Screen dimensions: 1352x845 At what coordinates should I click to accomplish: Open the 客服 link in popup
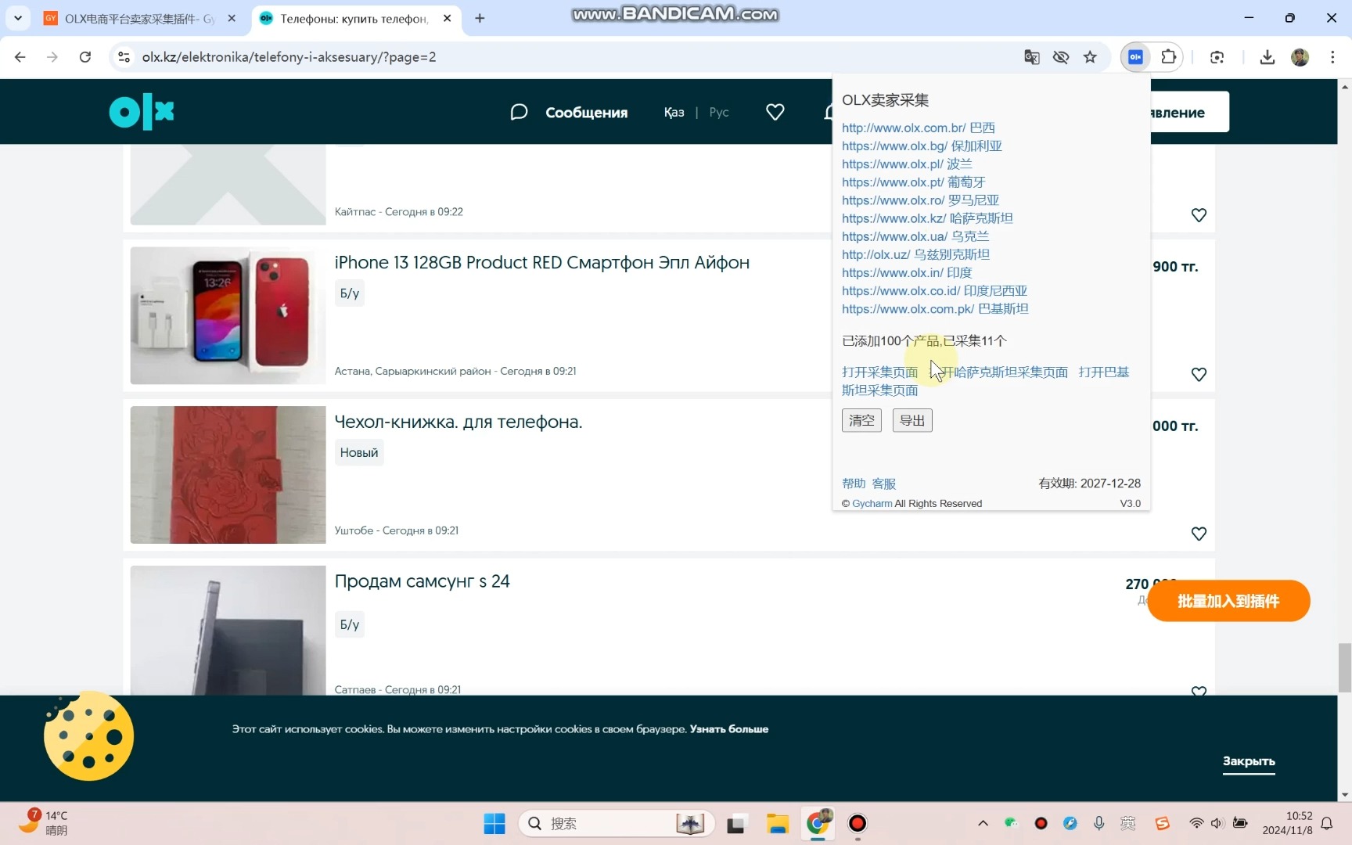(884, 484)
